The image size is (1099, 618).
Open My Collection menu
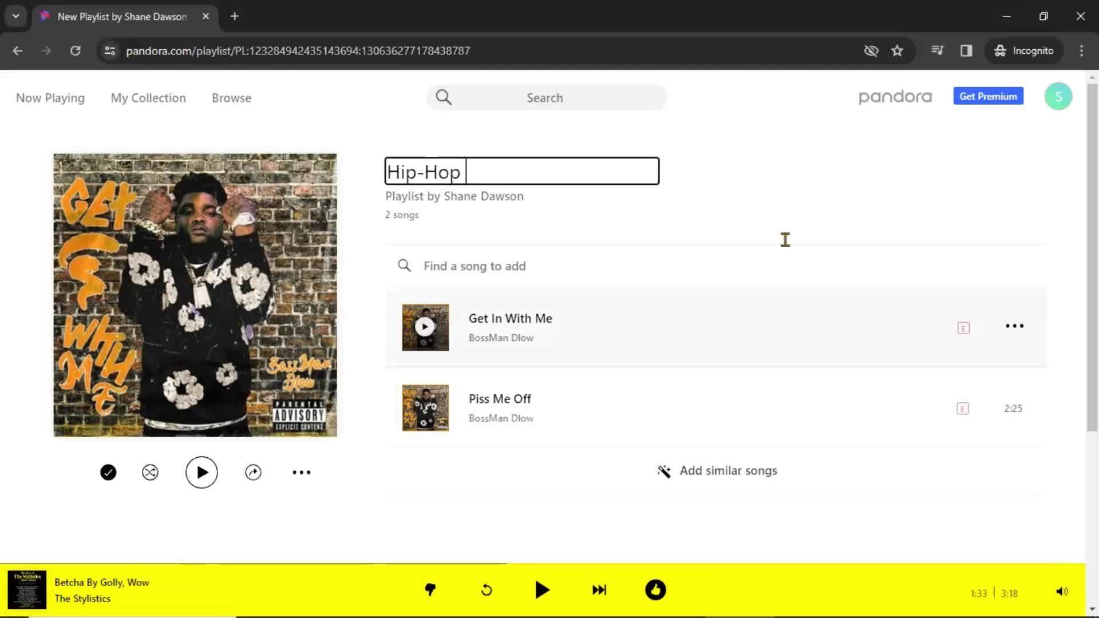point(148,97)
